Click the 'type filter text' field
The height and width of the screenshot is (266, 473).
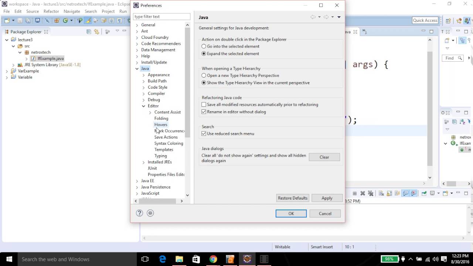pos(161,17)
